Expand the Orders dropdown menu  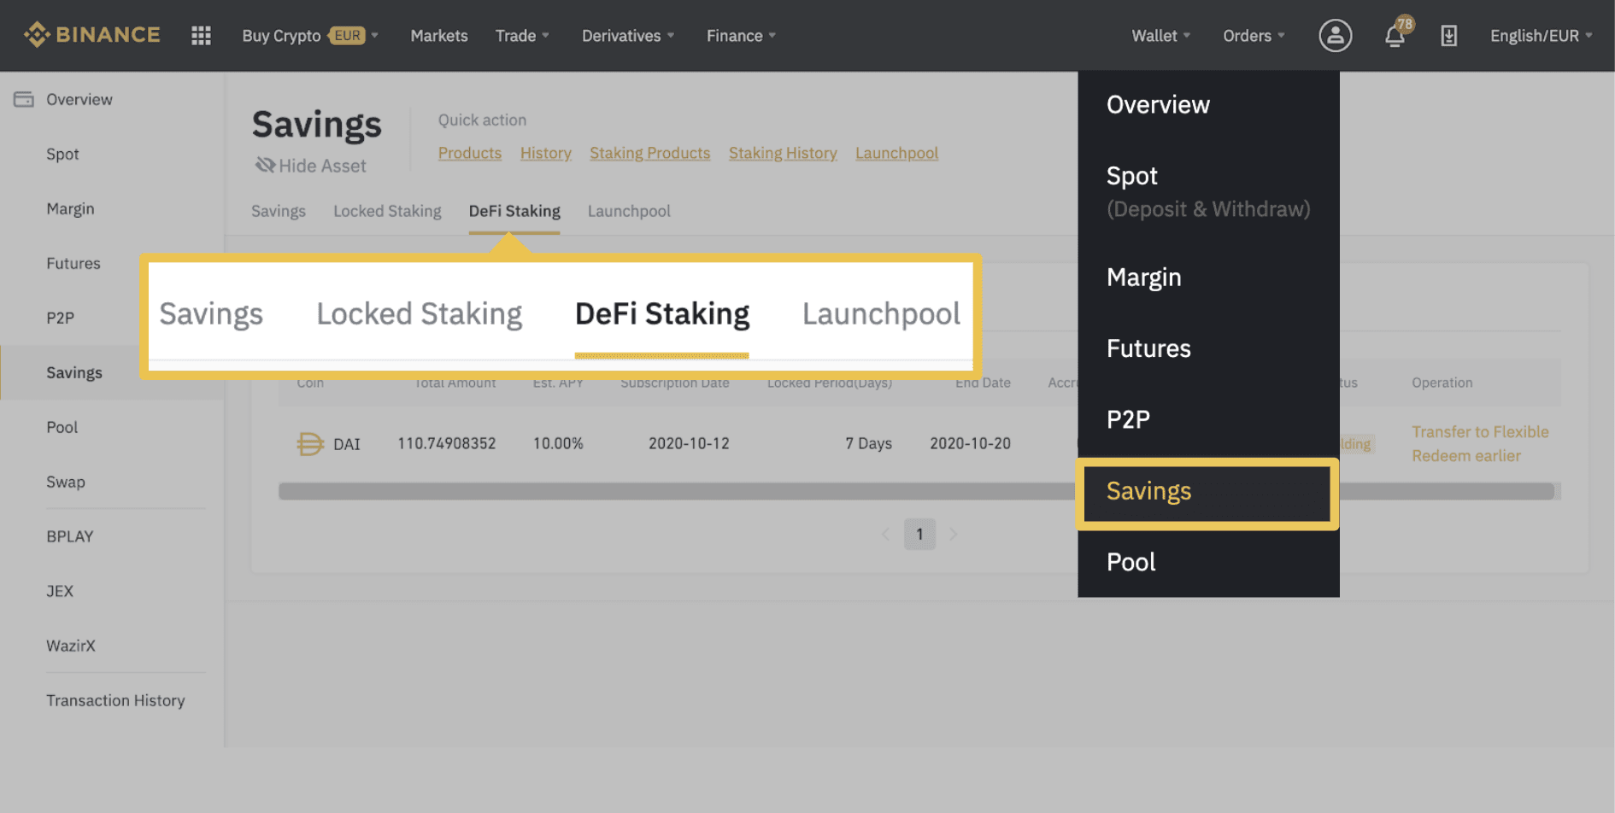click(x=1254, y=35)
